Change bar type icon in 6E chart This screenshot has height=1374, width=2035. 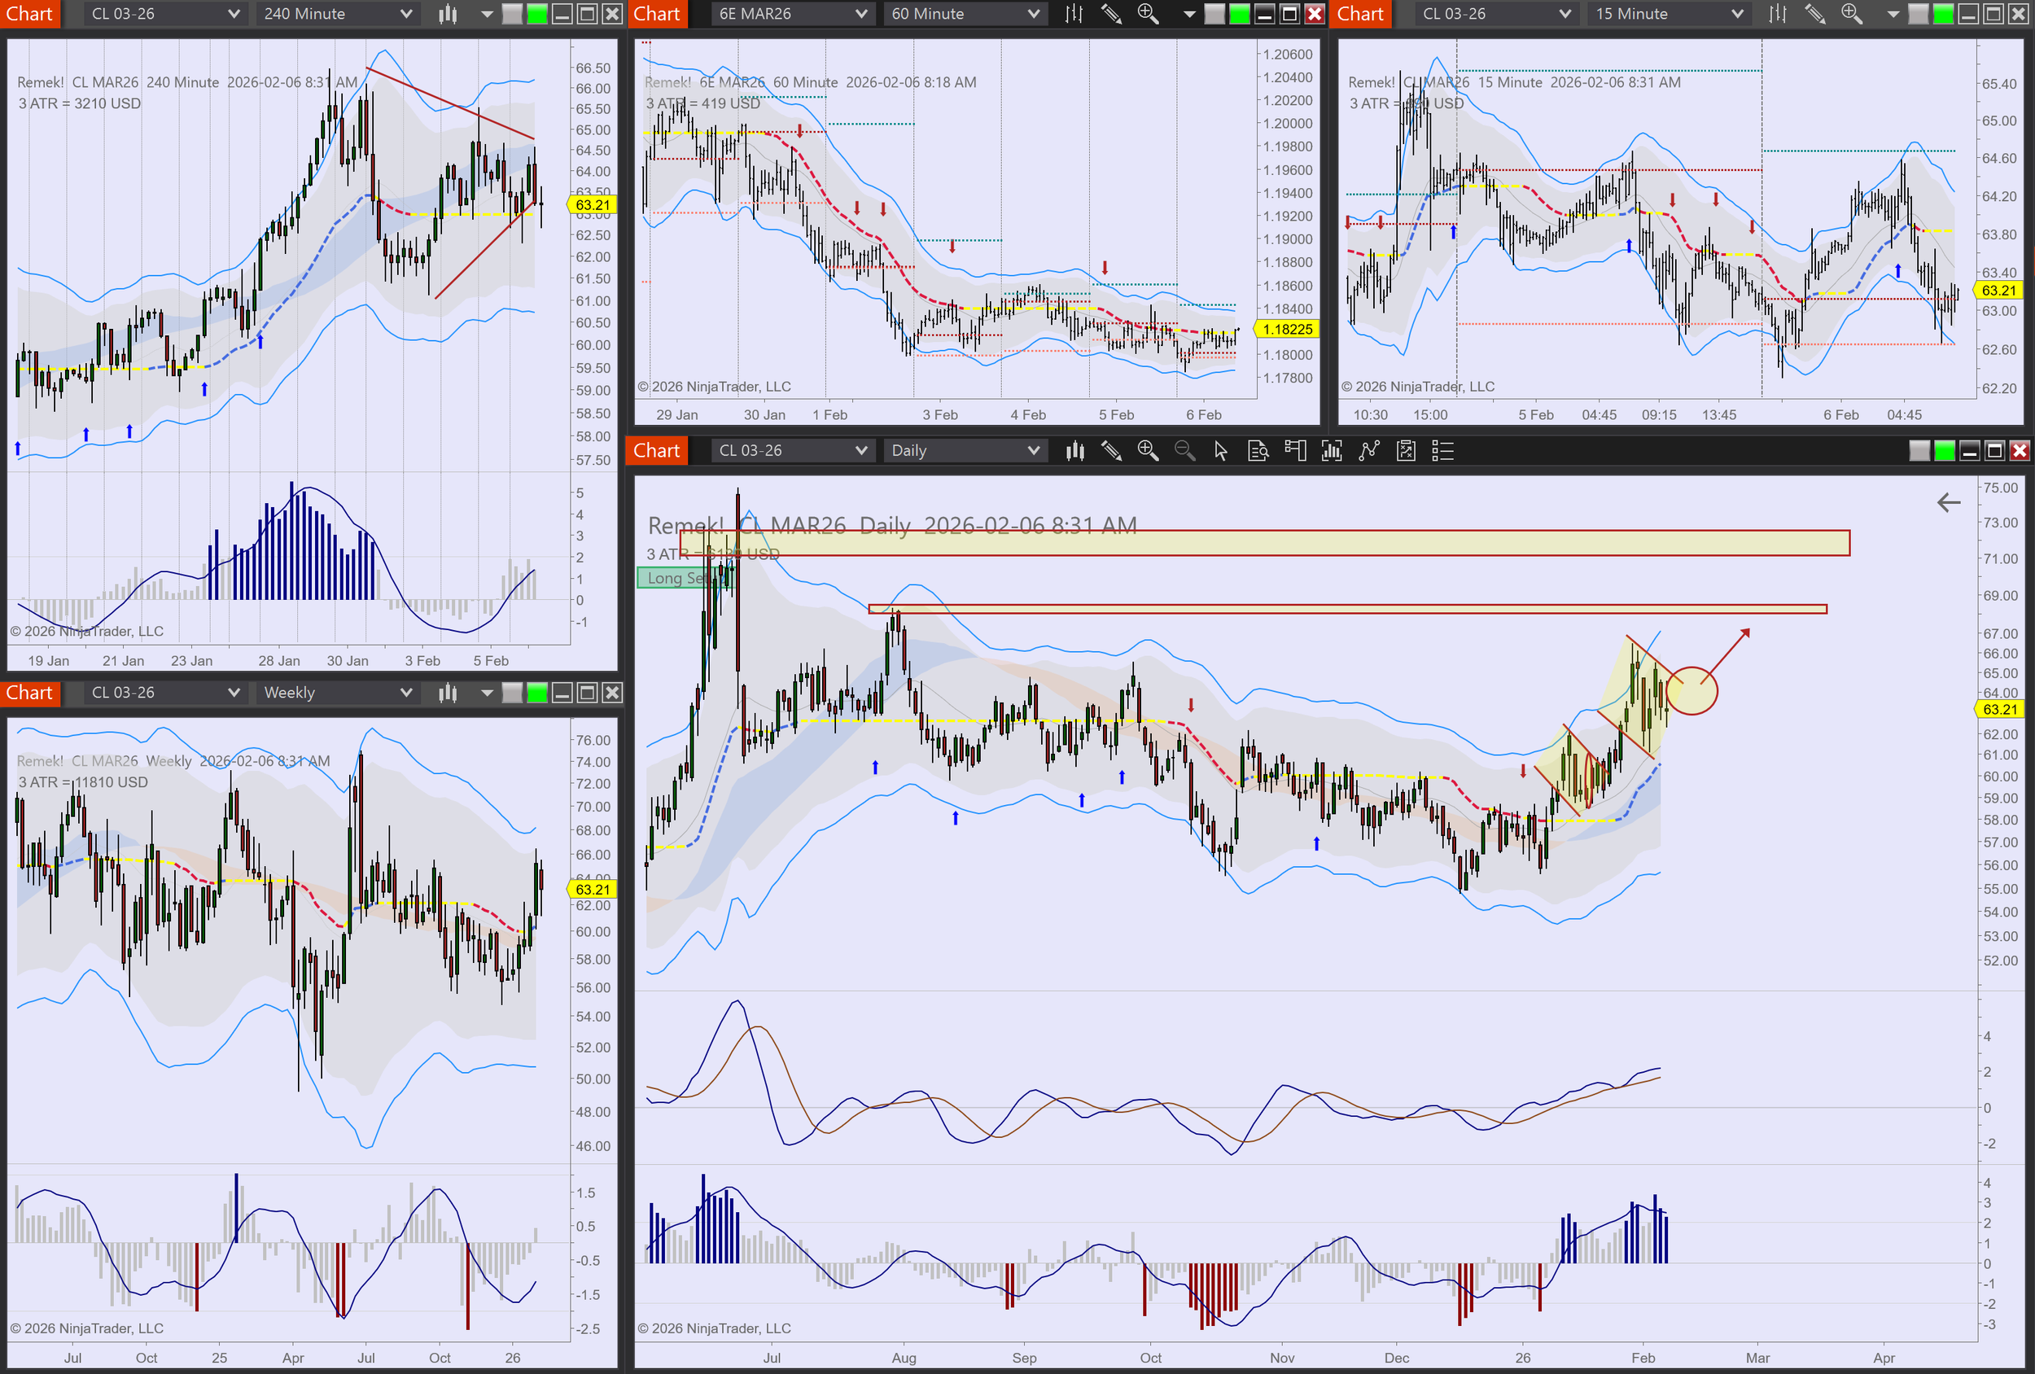point(1074,14)
